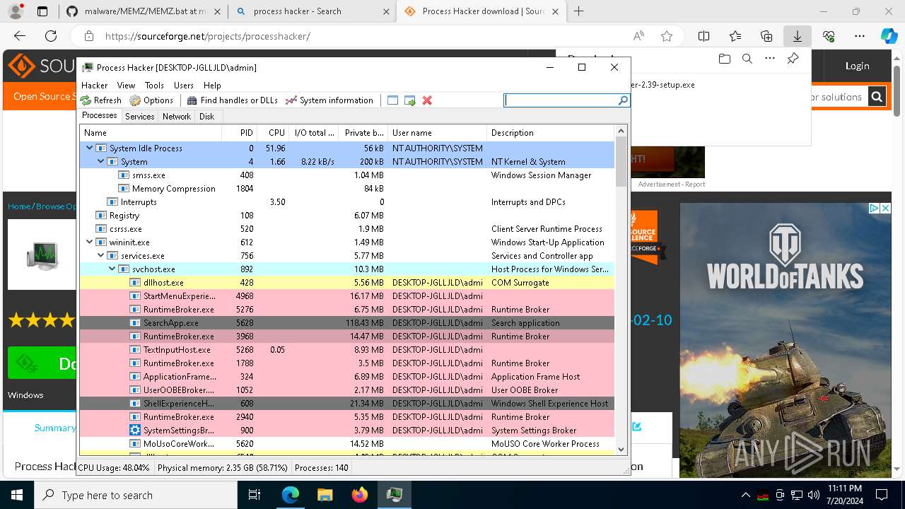Collapse the services.exe tree node

[100, 255]
